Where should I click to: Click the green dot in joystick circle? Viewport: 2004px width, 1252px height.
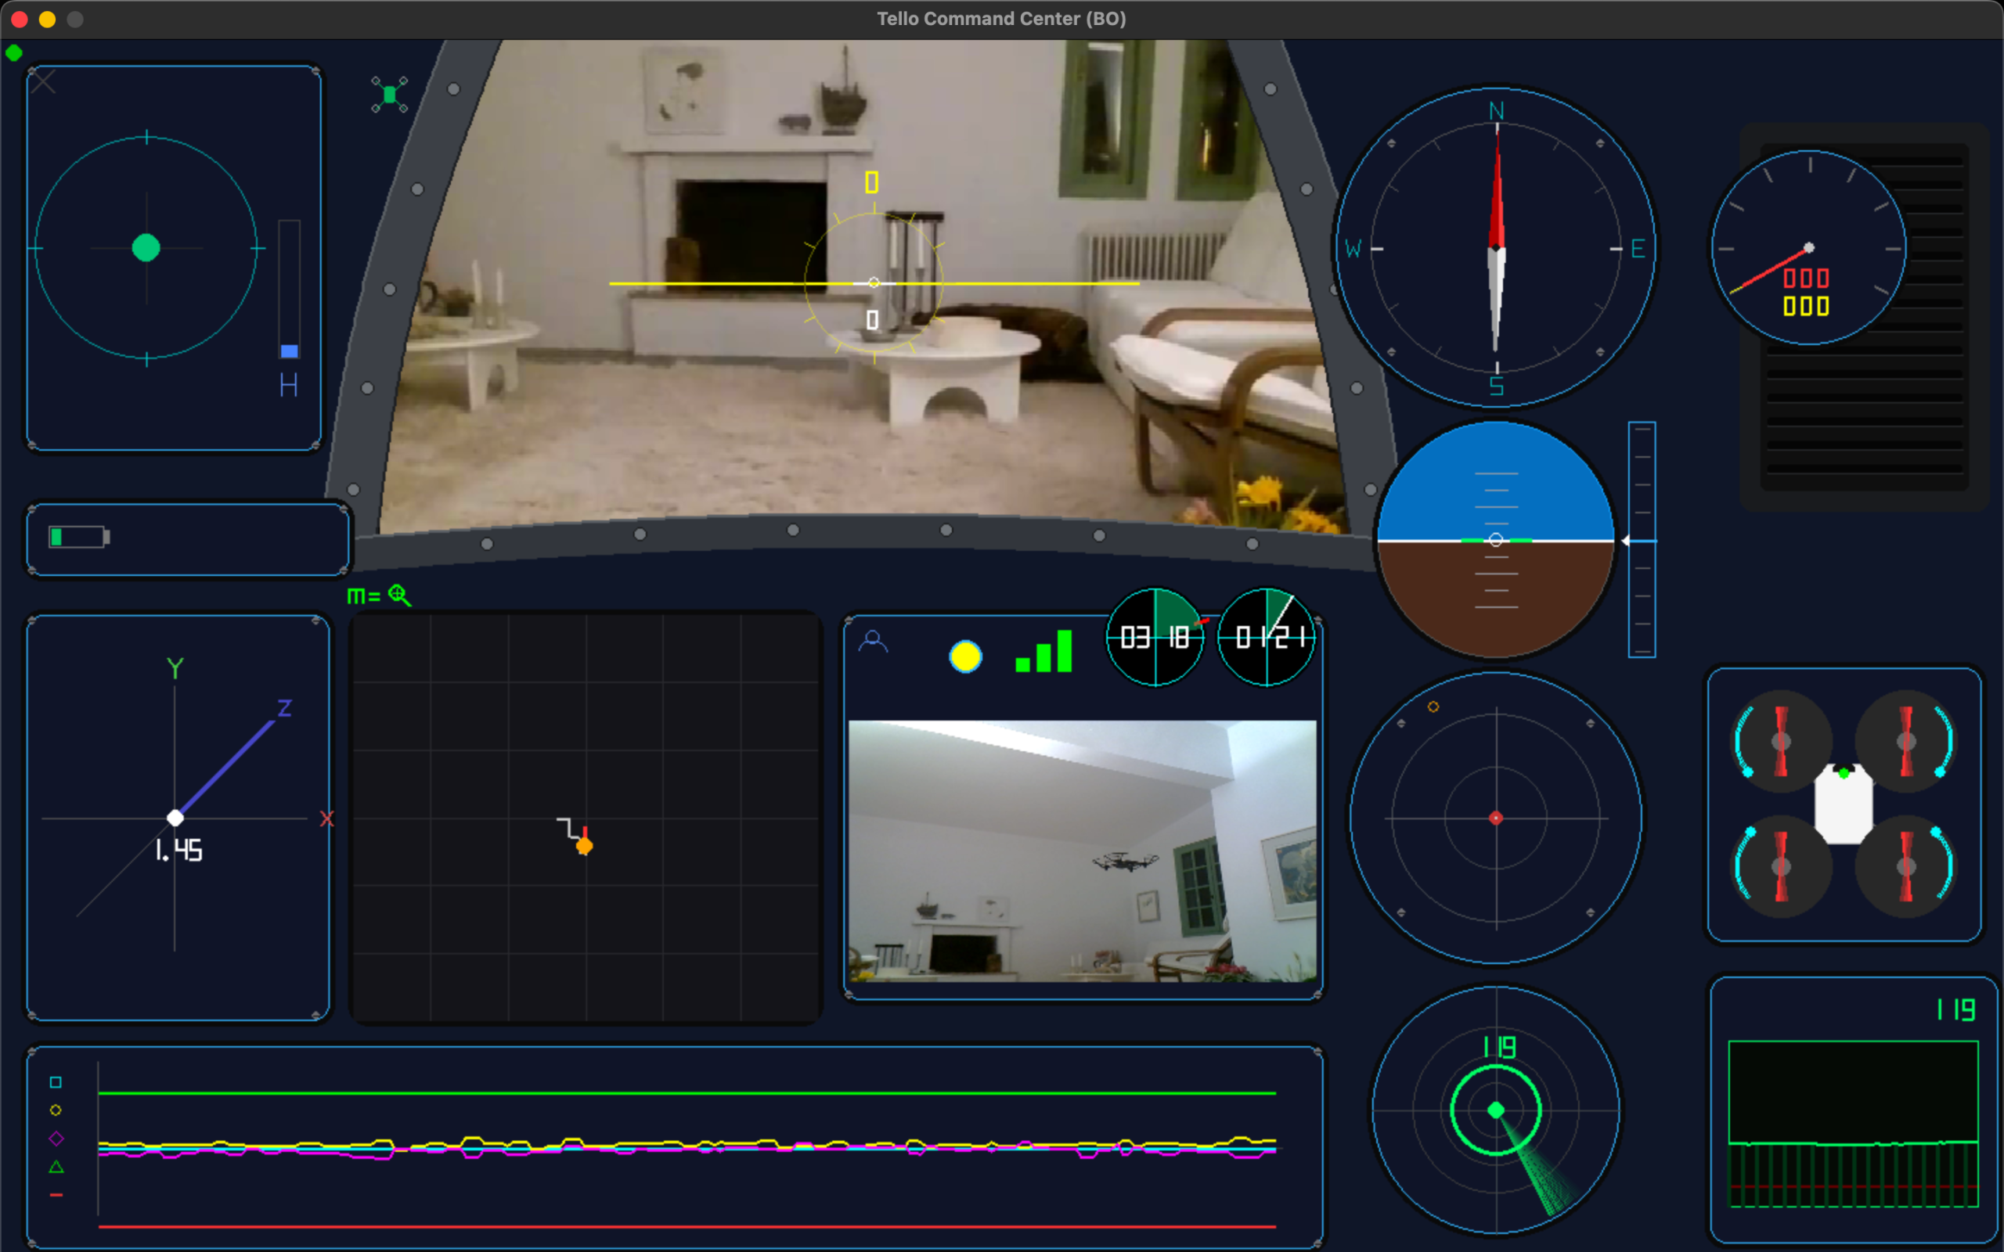146,247
